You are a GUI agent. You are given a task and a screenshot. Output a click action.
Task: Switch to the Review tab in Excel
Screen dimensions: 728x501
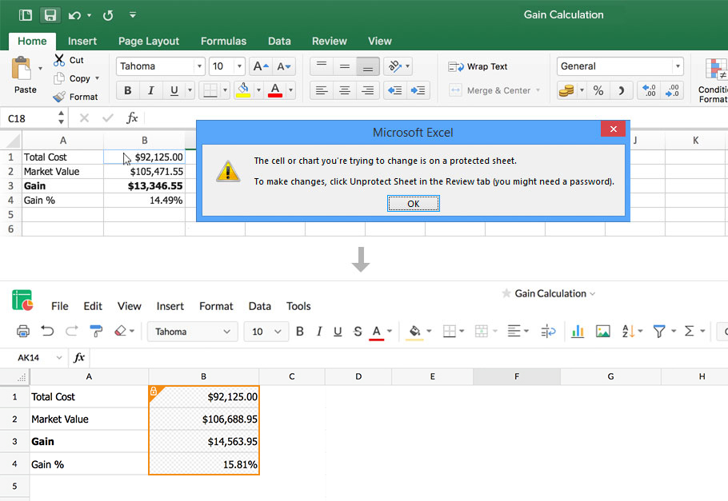pos(329,41)
